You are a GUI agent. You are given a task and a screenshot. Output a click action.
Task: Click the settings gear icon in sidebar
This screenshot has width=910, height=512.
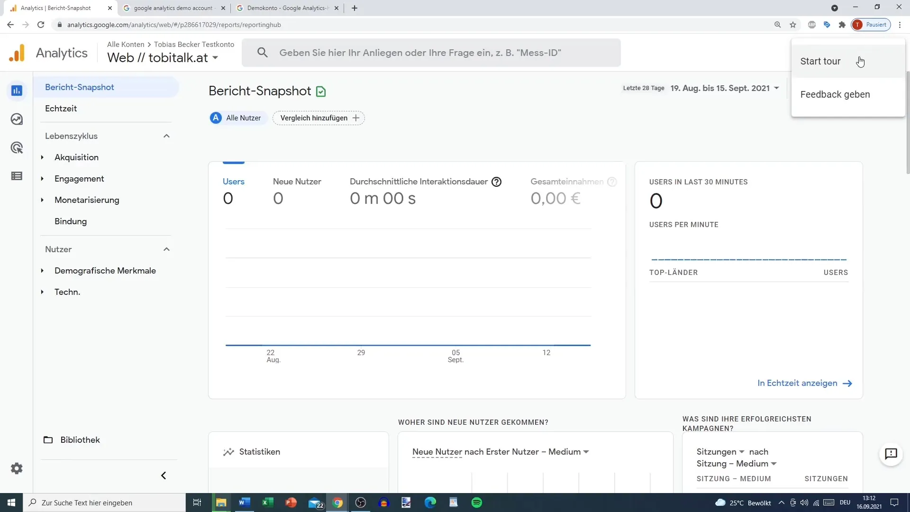pyautogui.click(x=17, y=468)
